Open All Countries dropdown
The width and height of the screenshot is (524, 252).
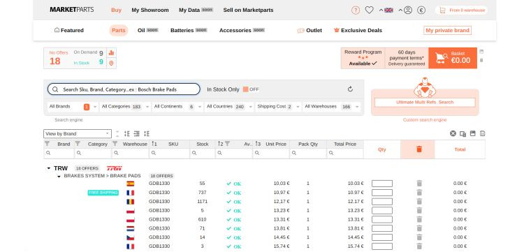pyautogui.click(x=230, y=107)
